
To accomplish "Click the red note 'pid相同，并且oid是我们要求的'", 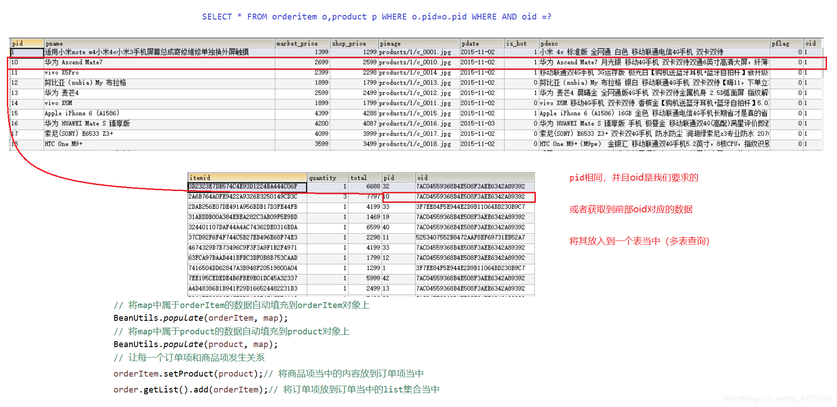I will point(634,178).
